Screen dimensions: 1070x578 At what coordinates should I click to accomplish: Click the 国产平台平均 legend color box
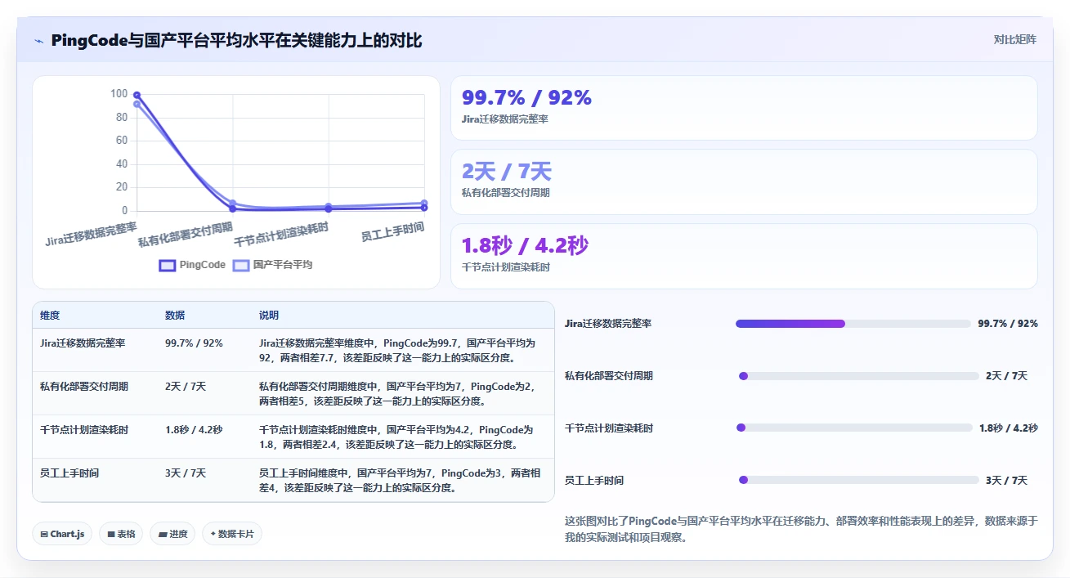coord(240,265)
